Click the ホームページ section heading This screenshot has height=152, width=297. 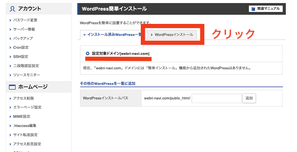33,87
